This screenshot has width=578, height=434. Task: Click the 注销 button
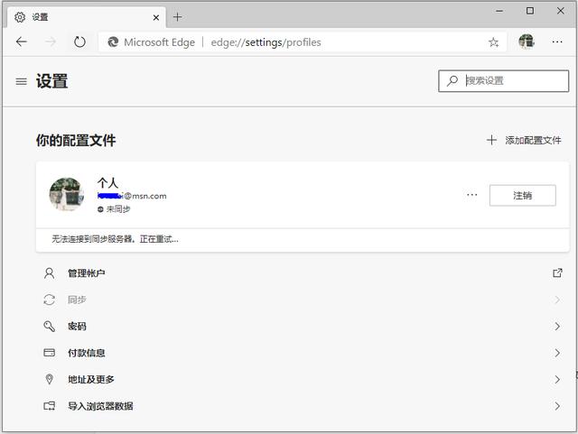(x=522, y=195)
